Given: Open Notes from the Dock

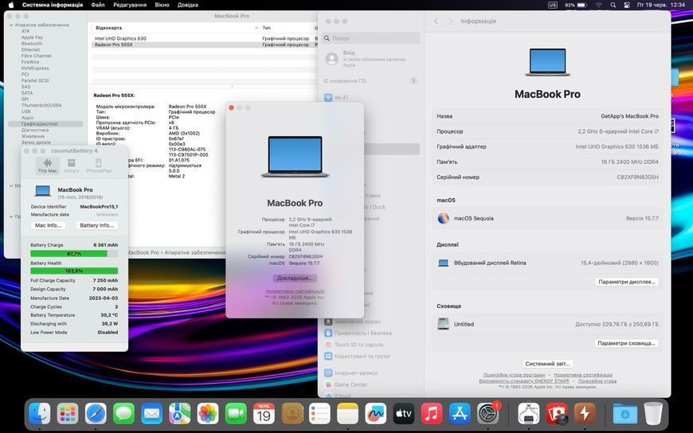Looking at the screenshot, I should (347, 414).
